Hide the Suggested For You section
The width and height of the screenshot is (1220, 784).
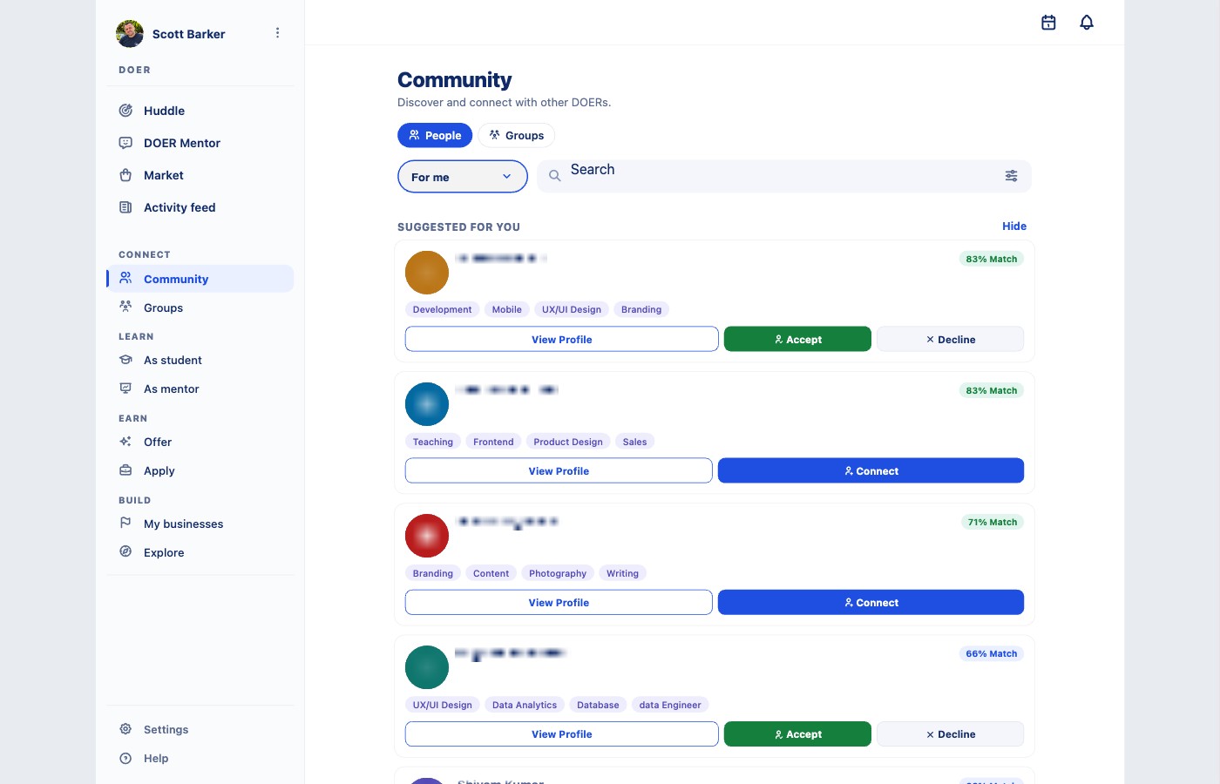1014,226
